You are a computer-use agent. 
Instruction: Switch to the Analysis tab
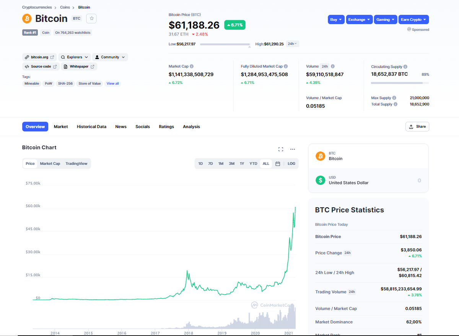pos(191,127)
